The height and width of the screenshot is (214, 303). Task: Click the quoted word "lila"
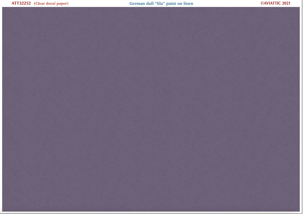click(x=160, y=3)
